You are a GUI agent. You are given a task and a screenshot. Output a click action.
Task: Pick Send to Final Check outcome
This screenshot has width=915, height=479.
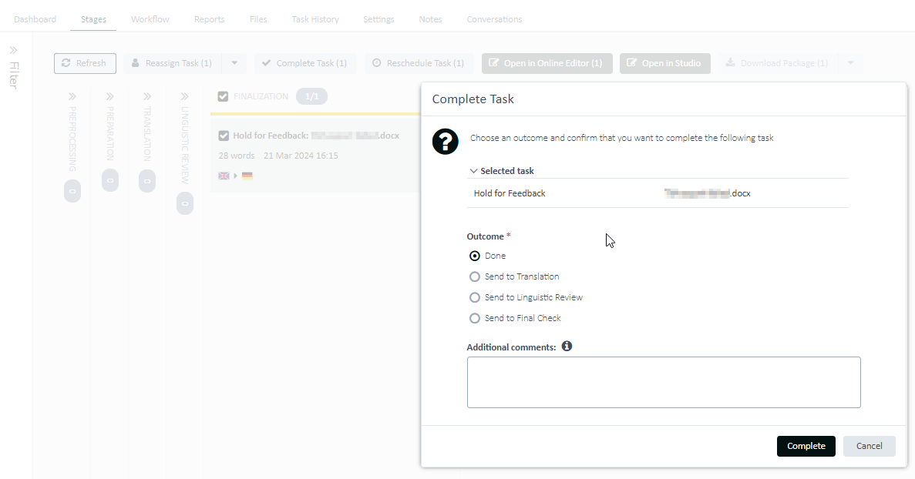(x=475, y=318)
